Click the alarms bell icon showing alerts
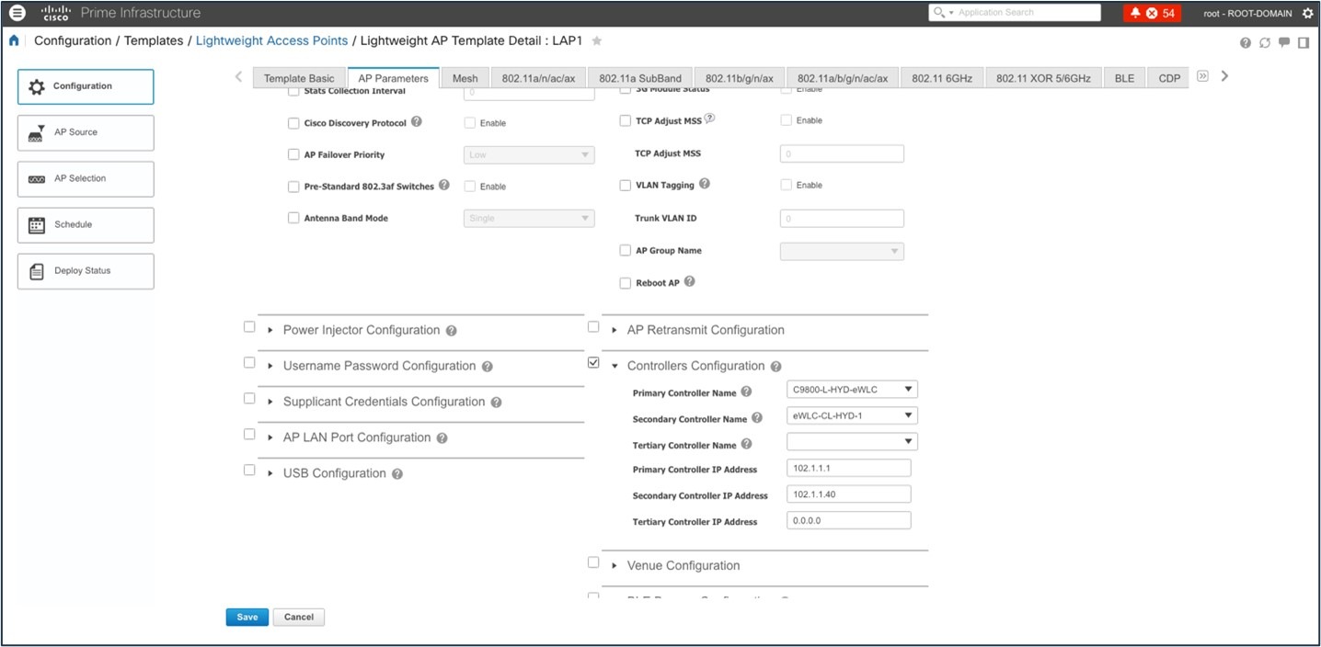 tap(1134, 12)
